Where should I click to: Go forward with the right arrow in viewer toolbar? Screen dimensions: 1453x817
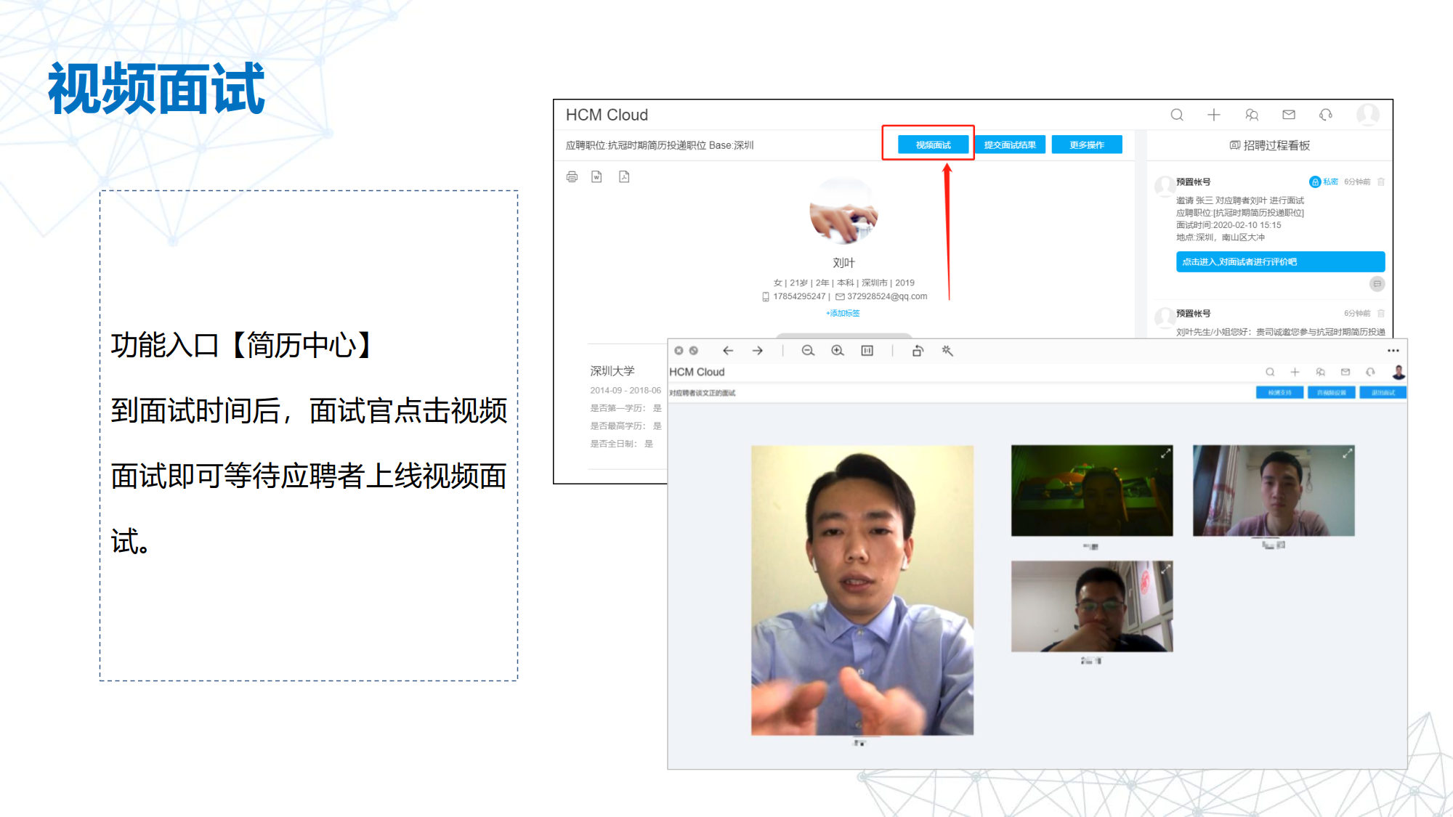point(758,350)
